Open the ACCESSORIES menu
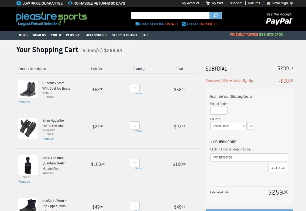Viewport: 306px width, 211px height. (97, 35)
